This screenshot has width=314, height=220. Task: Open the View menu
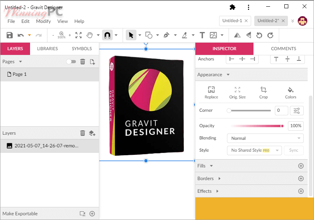(62, 21)
